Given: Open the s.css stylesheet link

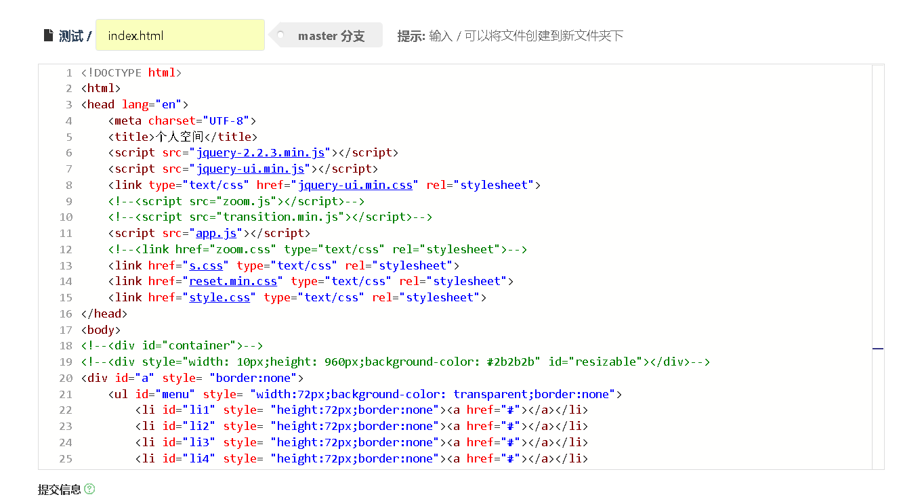Looking at the screenshot, I should tap(206, 265).
